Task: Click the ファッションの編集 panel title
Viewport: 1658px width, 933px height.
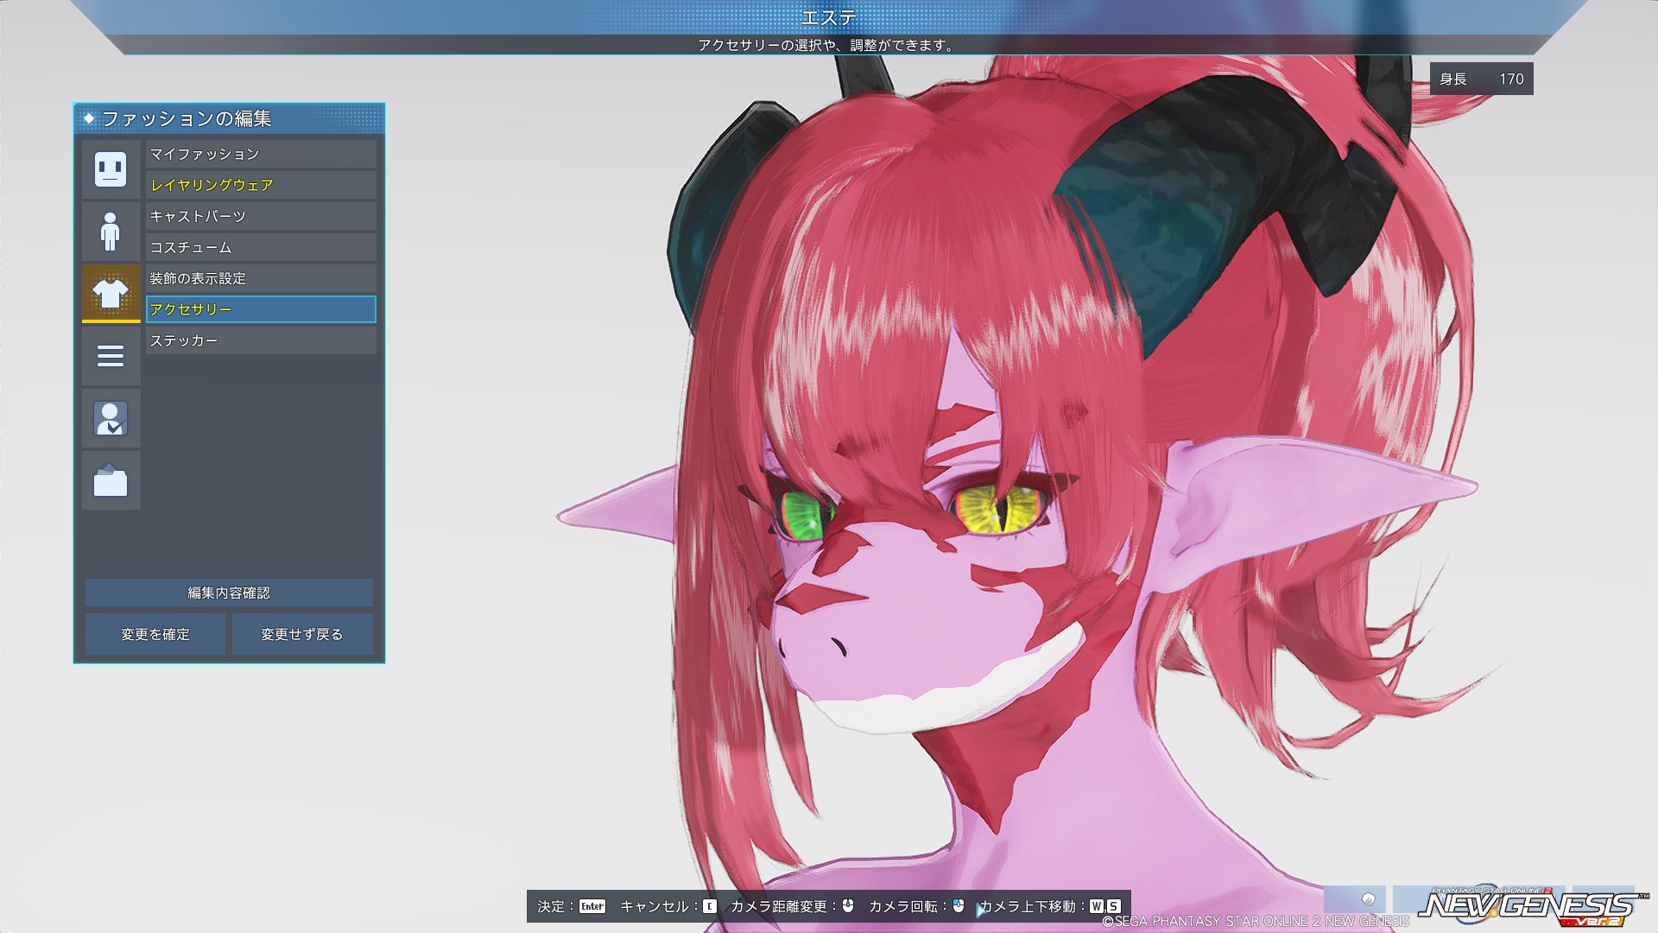Action: tap(187, 118)
